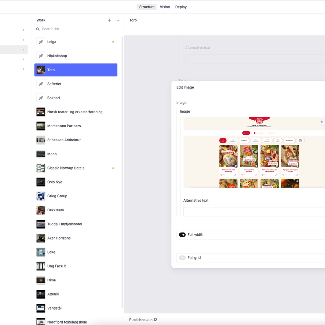Open Ung Face it entry

[76, 266]
